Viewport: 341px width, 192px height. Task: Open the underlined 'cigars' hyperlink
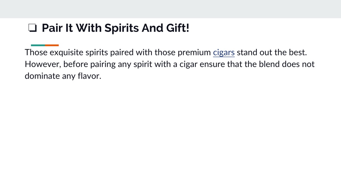tap(224, 52)
